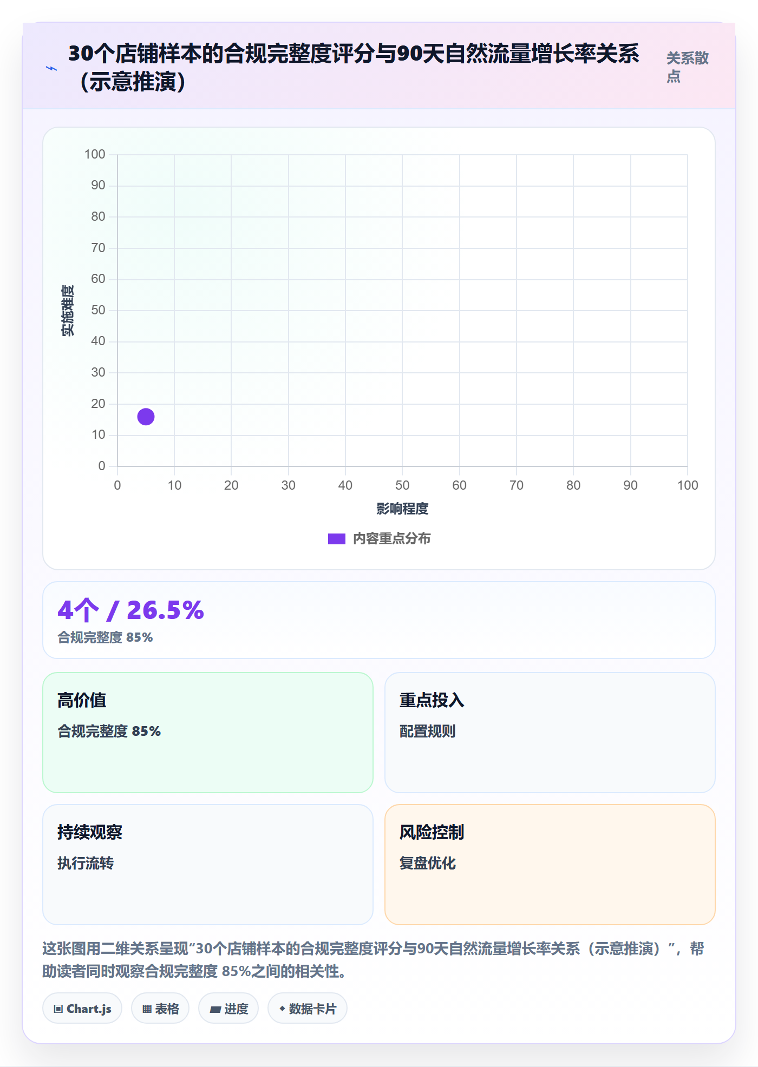The image size is (758, 1067).
Task: Click the 关系散点 badge in the header
Action: 687,67
